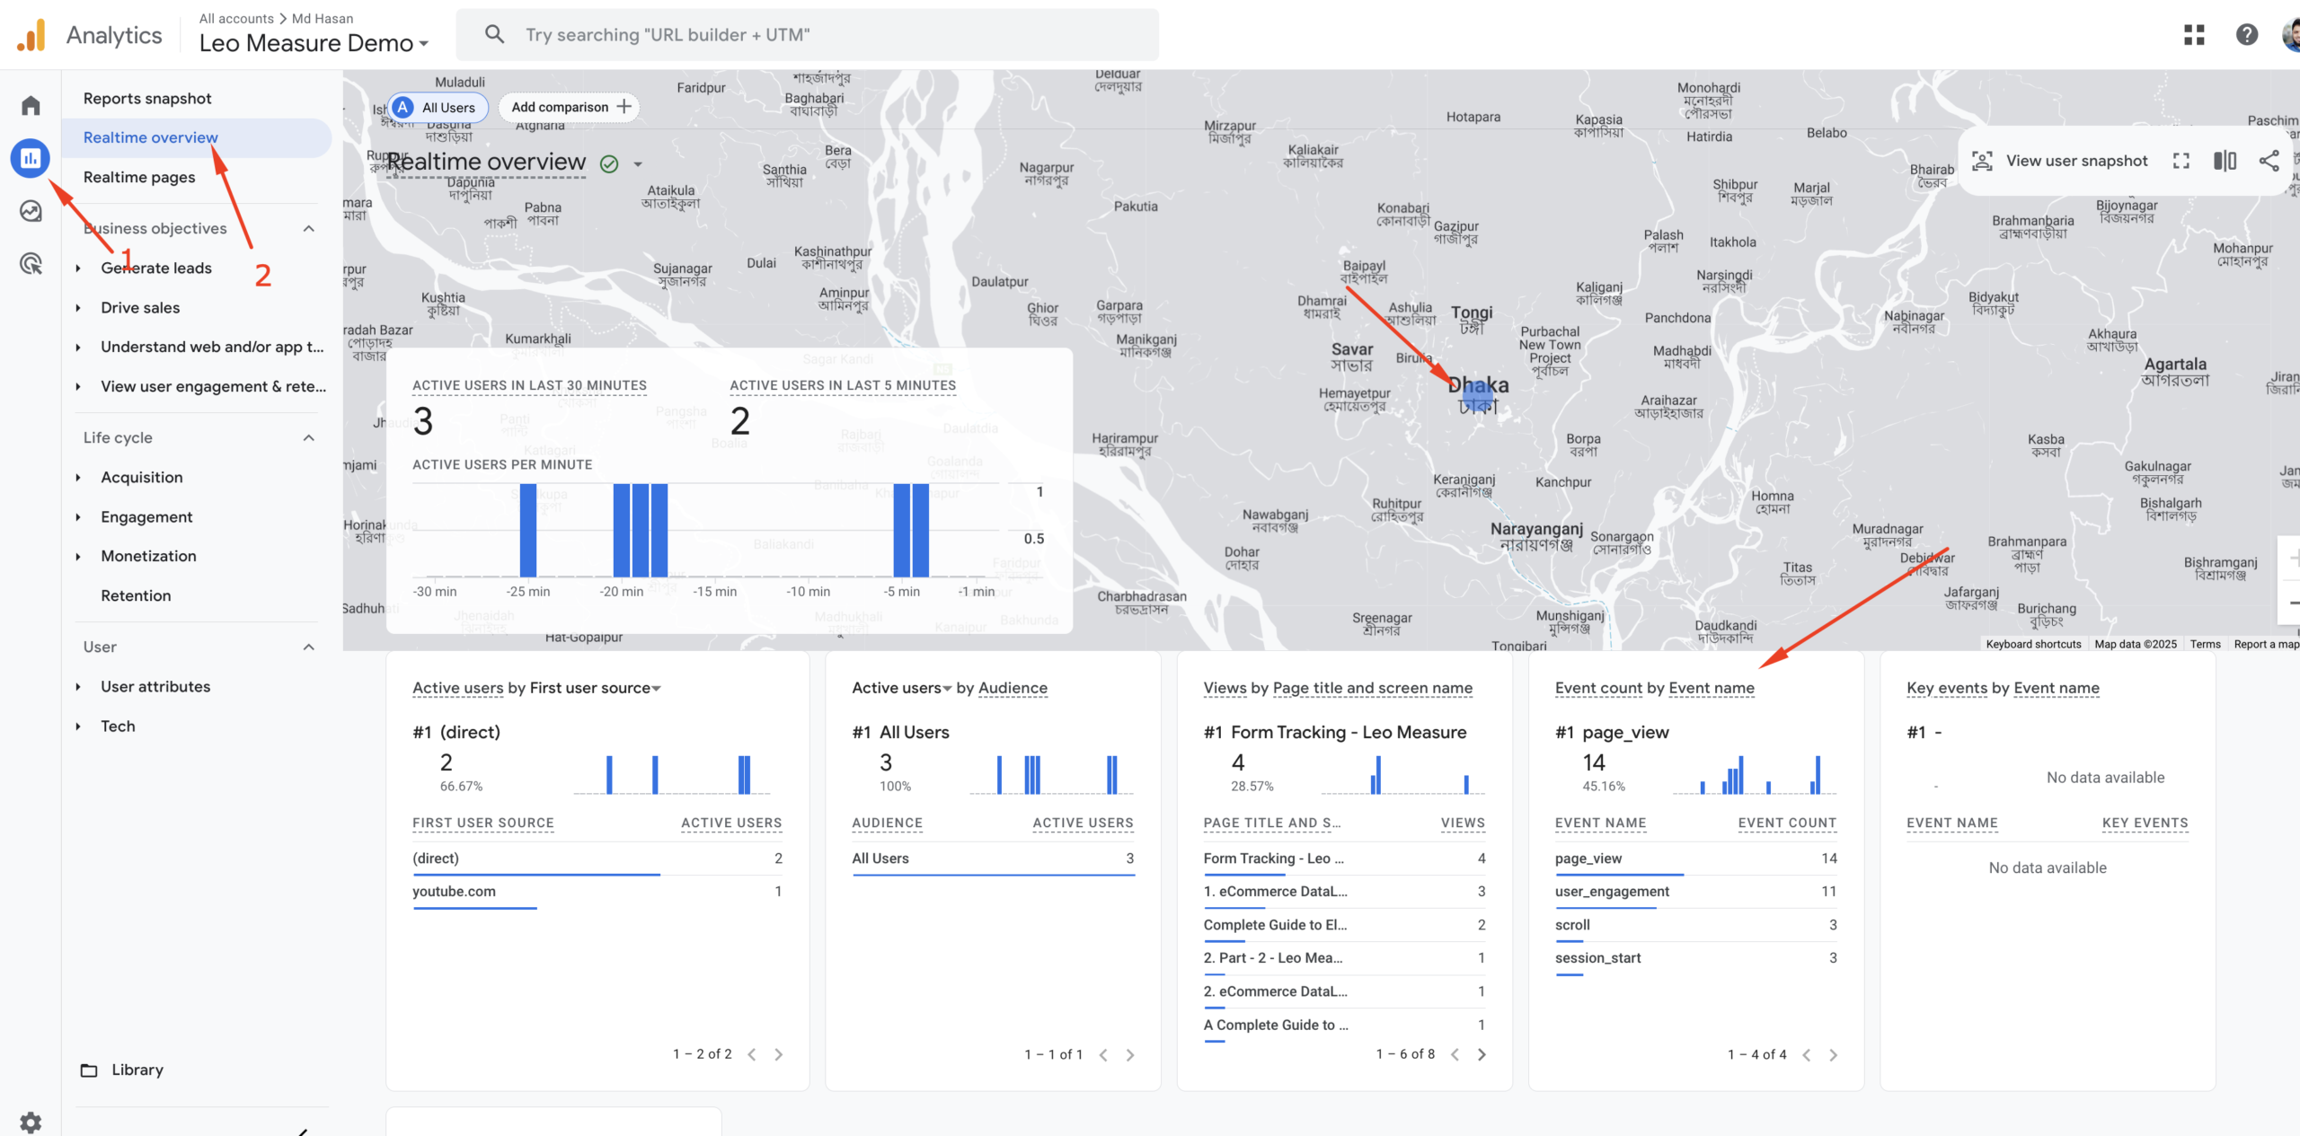Click the Complete Guide to El... row
Image resolution: width=2300 pixels, height=1136 pixels.
click(1344, 925)
